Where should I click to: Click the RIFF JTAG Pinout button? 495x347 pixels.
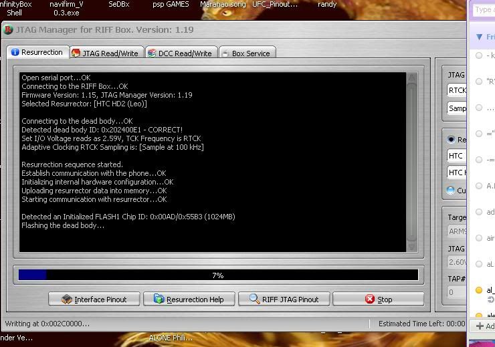pos(284,299)
